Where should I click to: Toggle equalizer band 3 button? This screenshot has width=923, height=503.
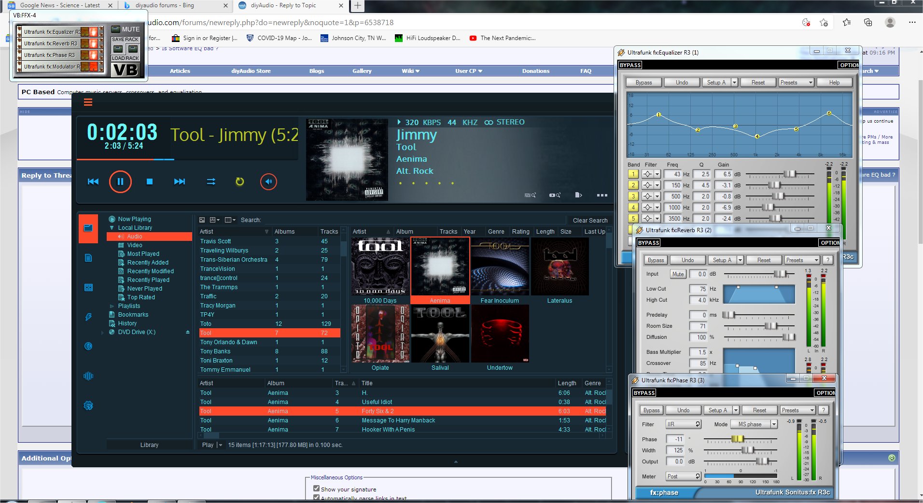point(633,196)
